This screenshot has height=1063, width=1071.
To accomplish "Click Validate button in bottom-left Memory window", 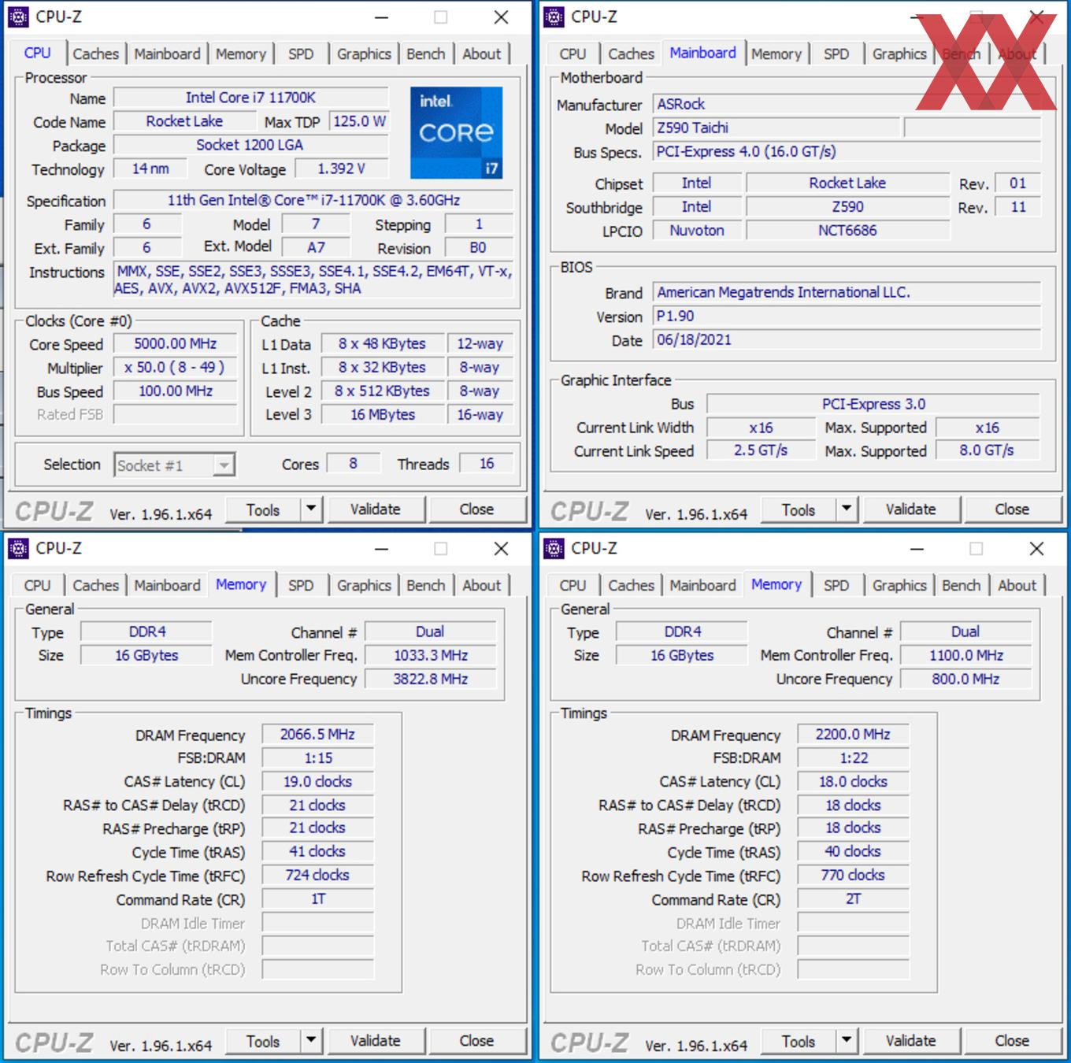I will coord(375,1041).
